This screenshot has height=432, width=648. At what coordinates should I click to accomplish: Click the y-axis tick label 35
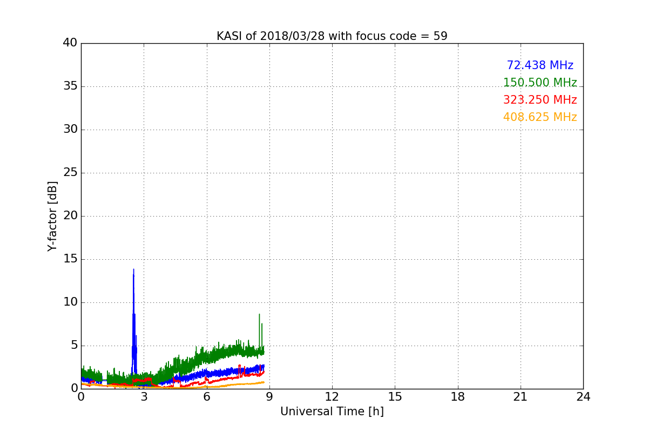point(70,86)
